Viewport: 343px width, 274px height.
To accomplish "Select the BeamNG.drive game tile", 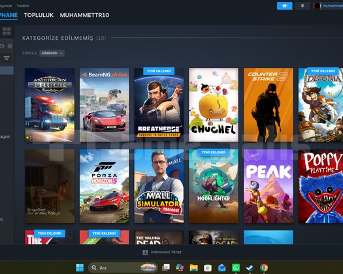I will [105, 104].
